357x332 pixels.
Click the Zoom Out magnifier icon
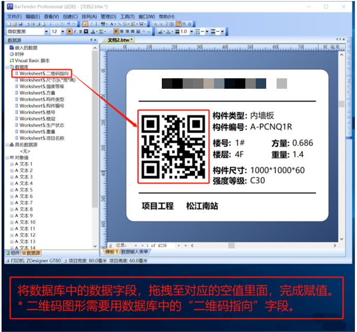tap(161, 24)
